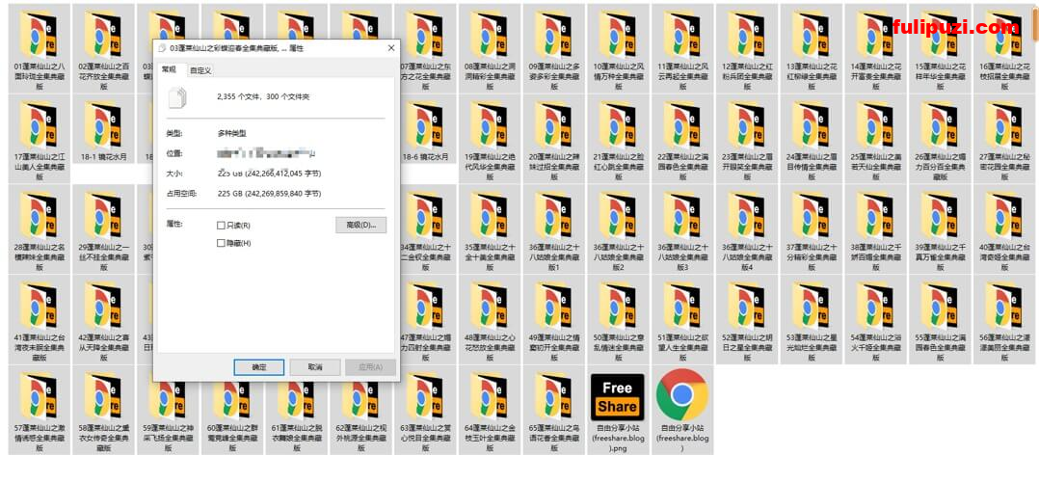Image resolution: width=1039 pixels, height=482 pixels.
Task: Select folder 36蓬莱仙山 ending in 版3
Action: 681,228
